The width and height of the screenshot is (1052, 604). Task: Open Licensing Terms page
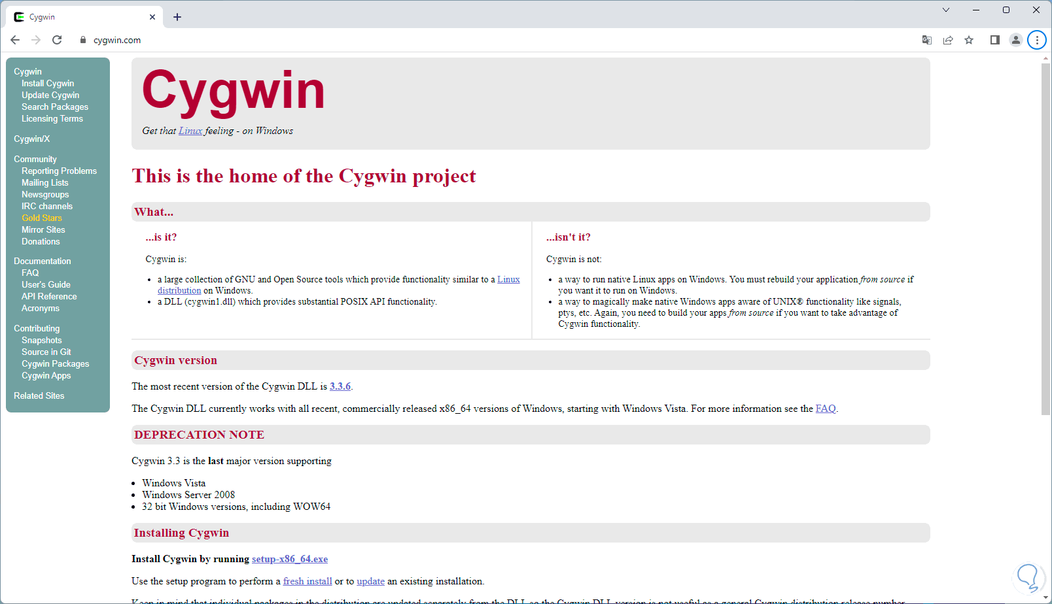click(52, 119)
